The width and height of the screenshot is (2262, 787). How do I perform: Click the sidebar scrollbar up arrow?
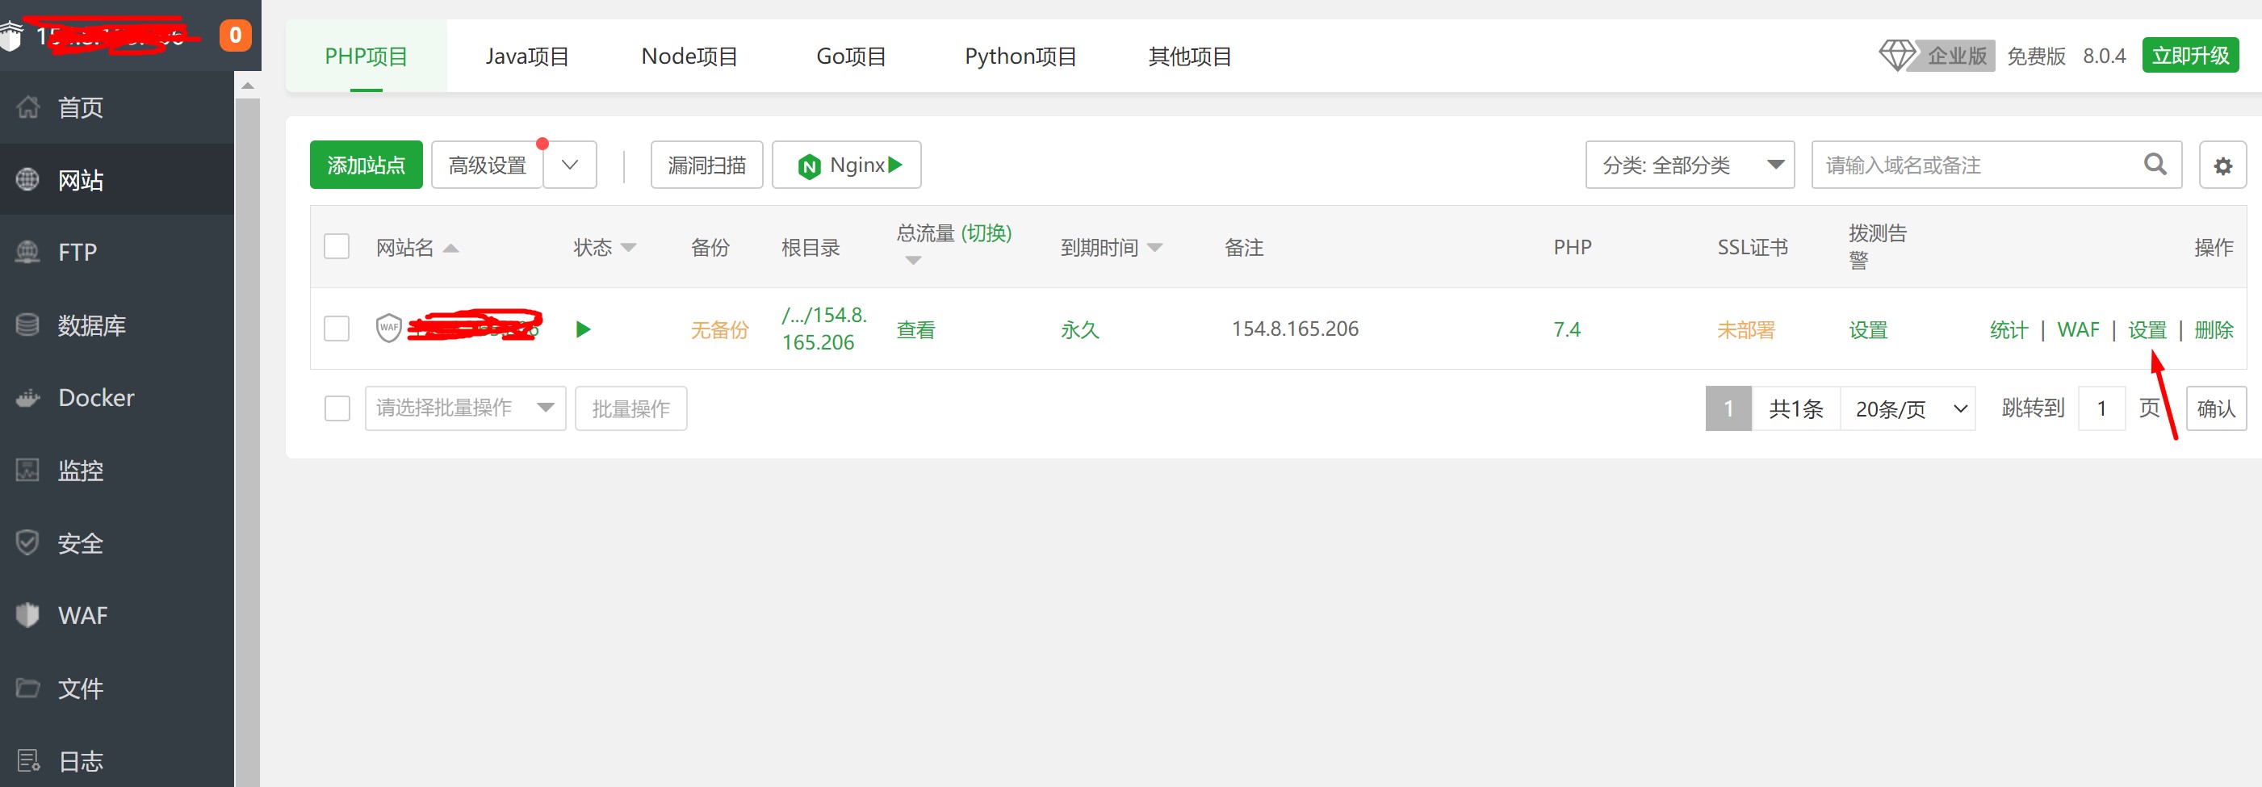click(248, 86)
